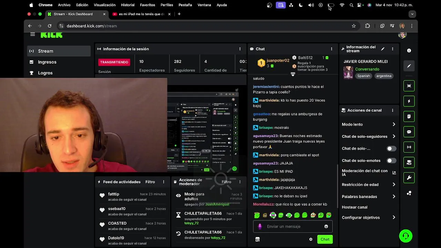441x248 pixels.
Task: Open the chat shop icon
Action: pos(257,239)
